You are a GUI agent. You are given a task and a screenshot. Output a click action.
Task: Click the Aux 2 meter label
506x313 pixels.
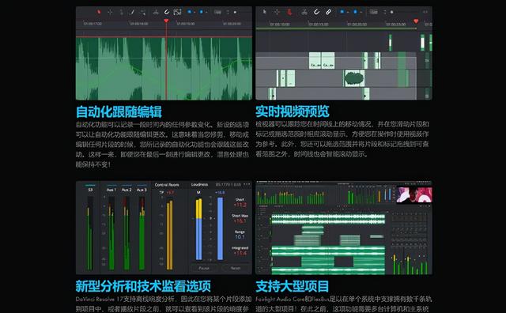[x=126, y=190]
